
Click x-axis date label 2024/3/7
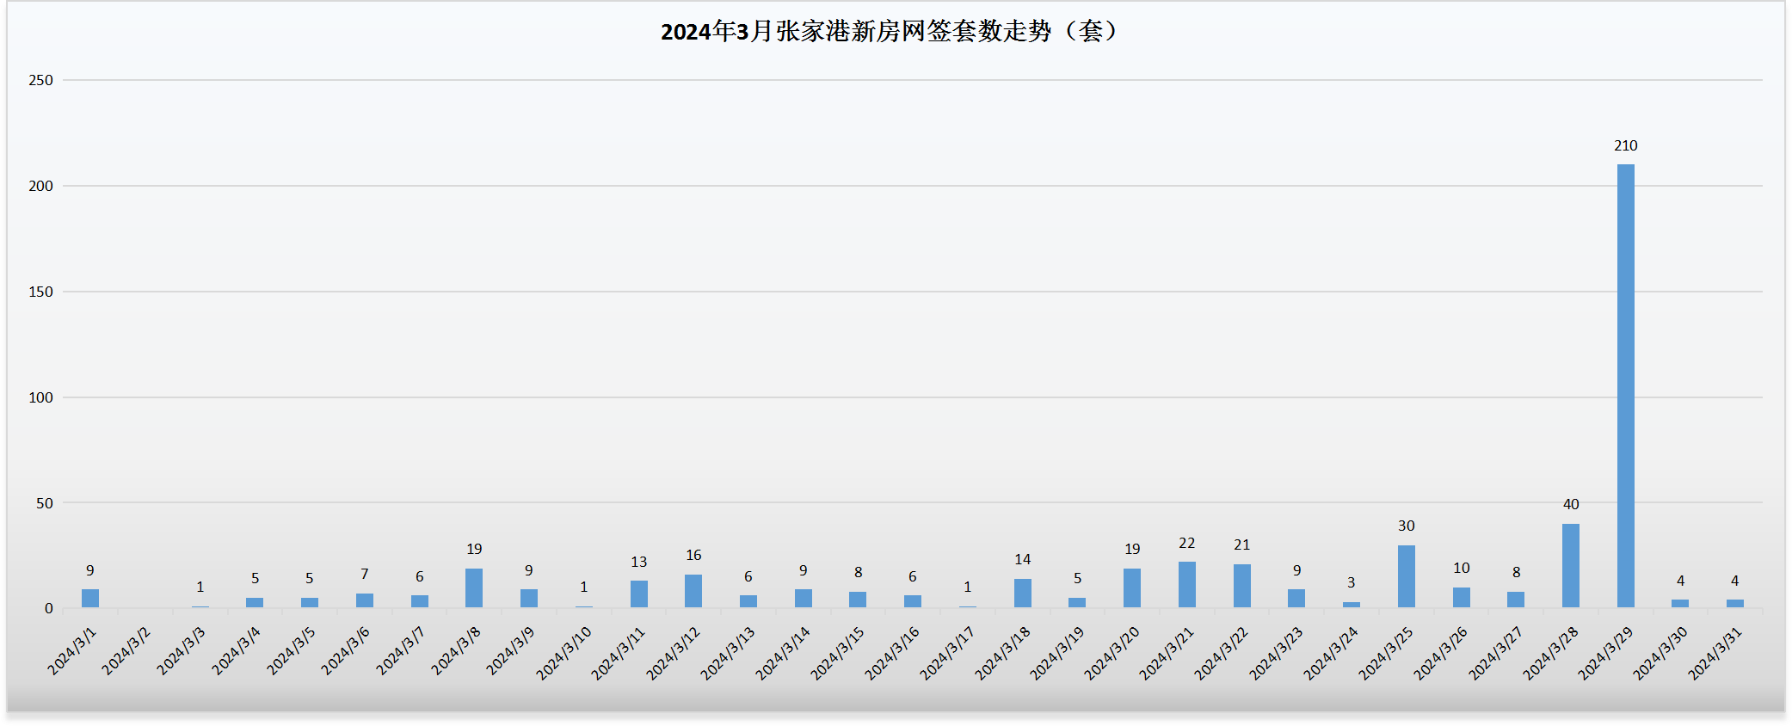401,650
